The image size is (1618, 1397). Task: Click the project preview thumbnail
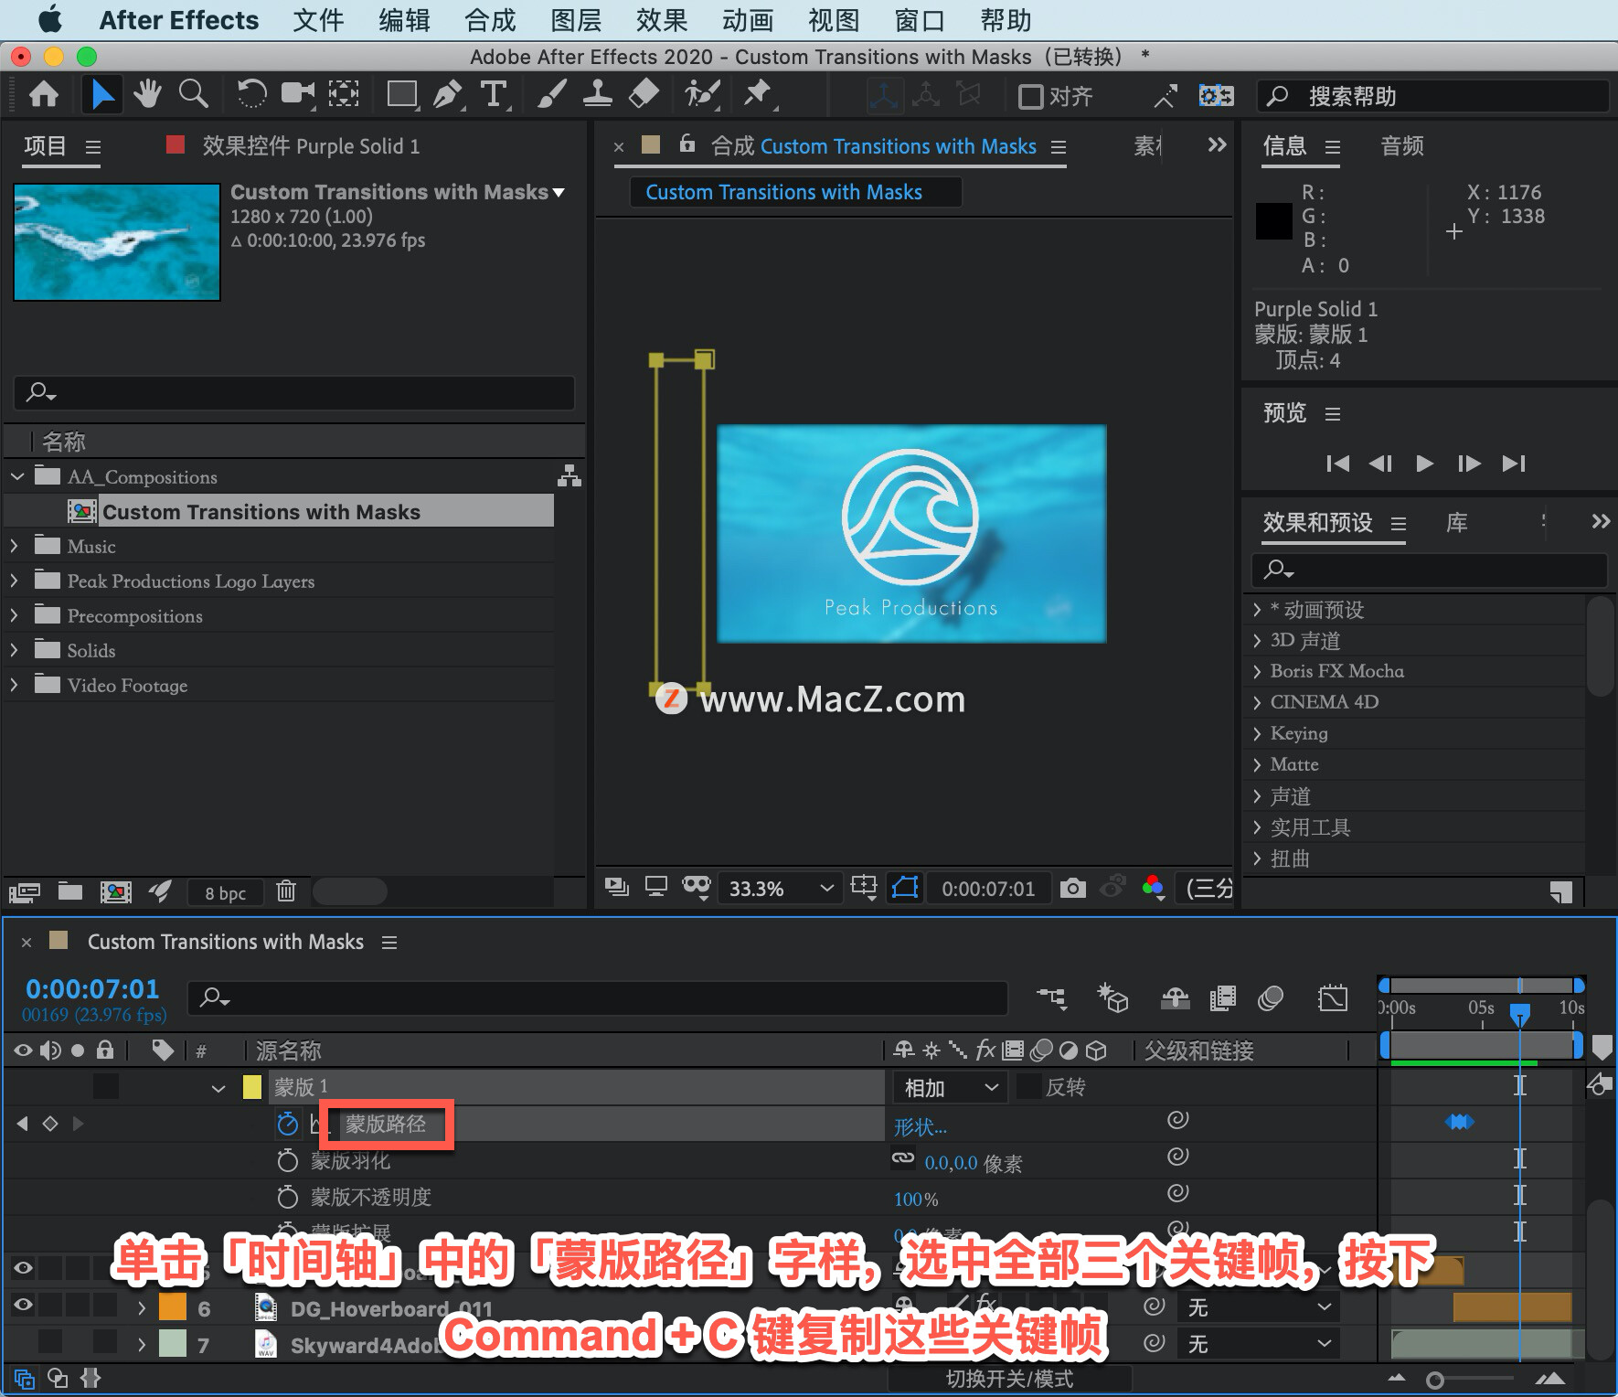click(x=117, y=241)
